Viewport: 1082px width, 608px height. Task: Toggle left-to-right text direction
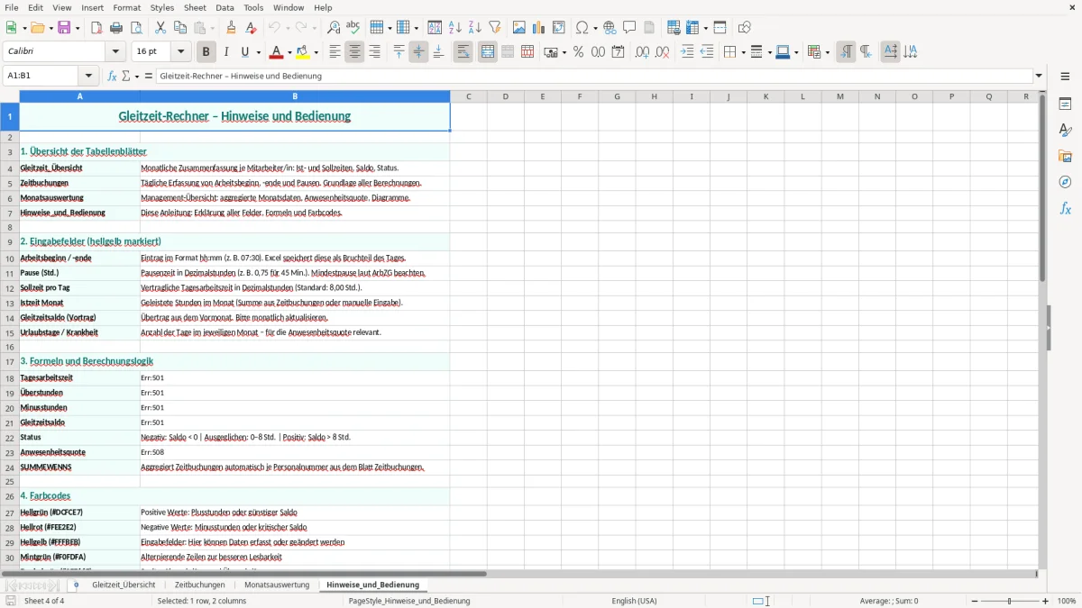(x=846, y=52)
